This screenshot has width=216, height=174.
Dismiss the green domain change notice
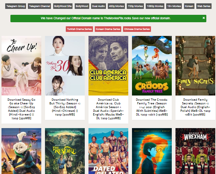tap(204, 18)
